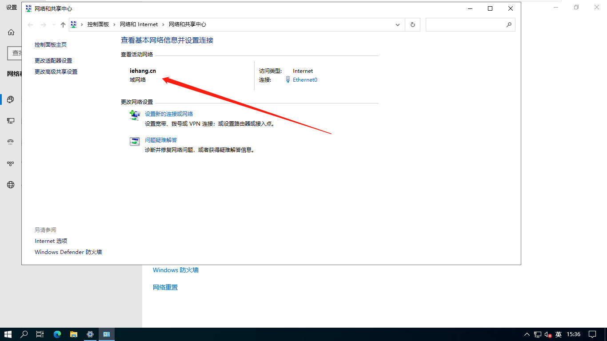Click 控制面板 breadcrumb in address bar
This screenshot has height=341, width=607.
coord(98,24)
